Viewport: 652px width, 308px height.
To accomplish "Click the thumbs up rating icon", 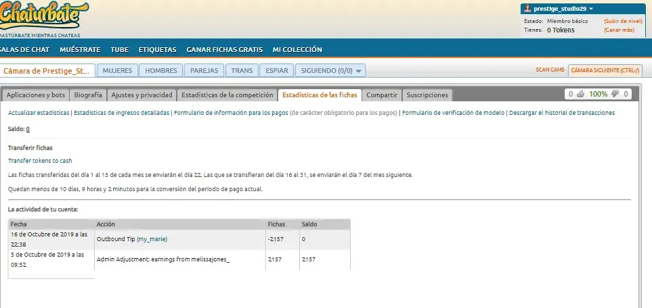I will pos(580,95).
